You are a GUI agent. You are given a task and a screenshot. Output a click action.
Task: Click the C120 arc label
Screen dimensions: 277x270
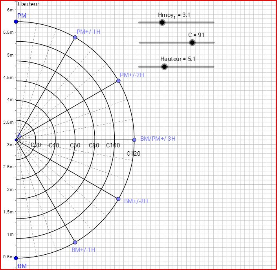pos(133,153)
